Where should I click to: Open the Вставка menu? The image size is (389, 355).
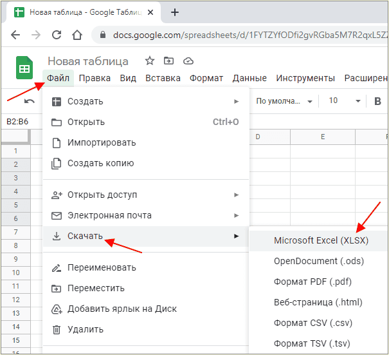point(163,78)
